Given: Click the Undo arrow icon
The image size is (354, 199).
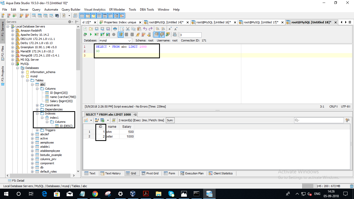Looking at the screenshot, I should tap(145, 29).
